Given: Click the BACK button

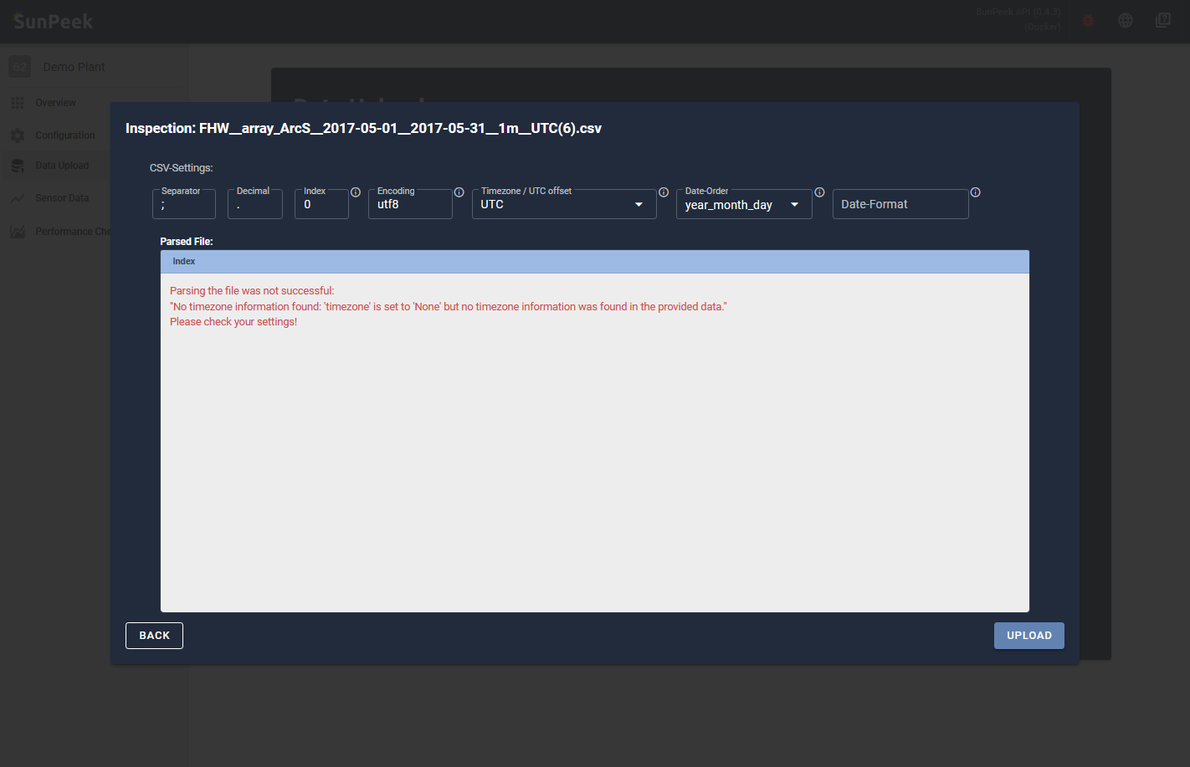Looking at the screenshot, I should coord(154,636).
